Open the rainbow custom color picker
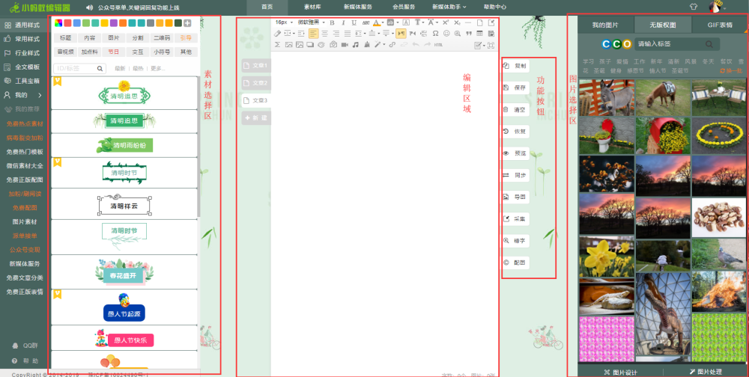The height and width of the screenshot is (377, 749). pos(58,23)
